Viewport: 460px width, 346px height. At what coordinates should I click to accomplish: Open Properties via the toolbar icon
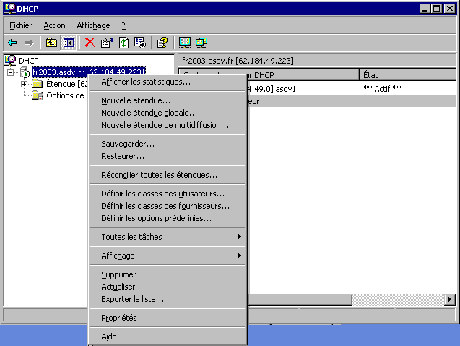coord(107,43)
